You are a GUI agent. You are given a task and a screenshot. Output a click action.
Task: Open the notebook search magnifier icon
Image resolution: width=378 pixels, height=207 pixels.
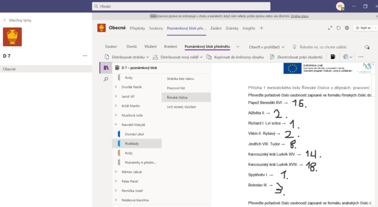[106, 79]
